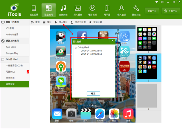This screenshot has width=182, height=129.
Task: Select the empty page 3 thumbnail
Action: coord(147,96)
